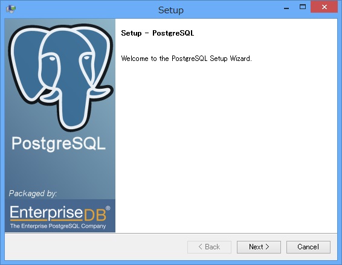
Task: Click the 'Setup - PostgreSQL' heading
Action: tap(158, 33)
